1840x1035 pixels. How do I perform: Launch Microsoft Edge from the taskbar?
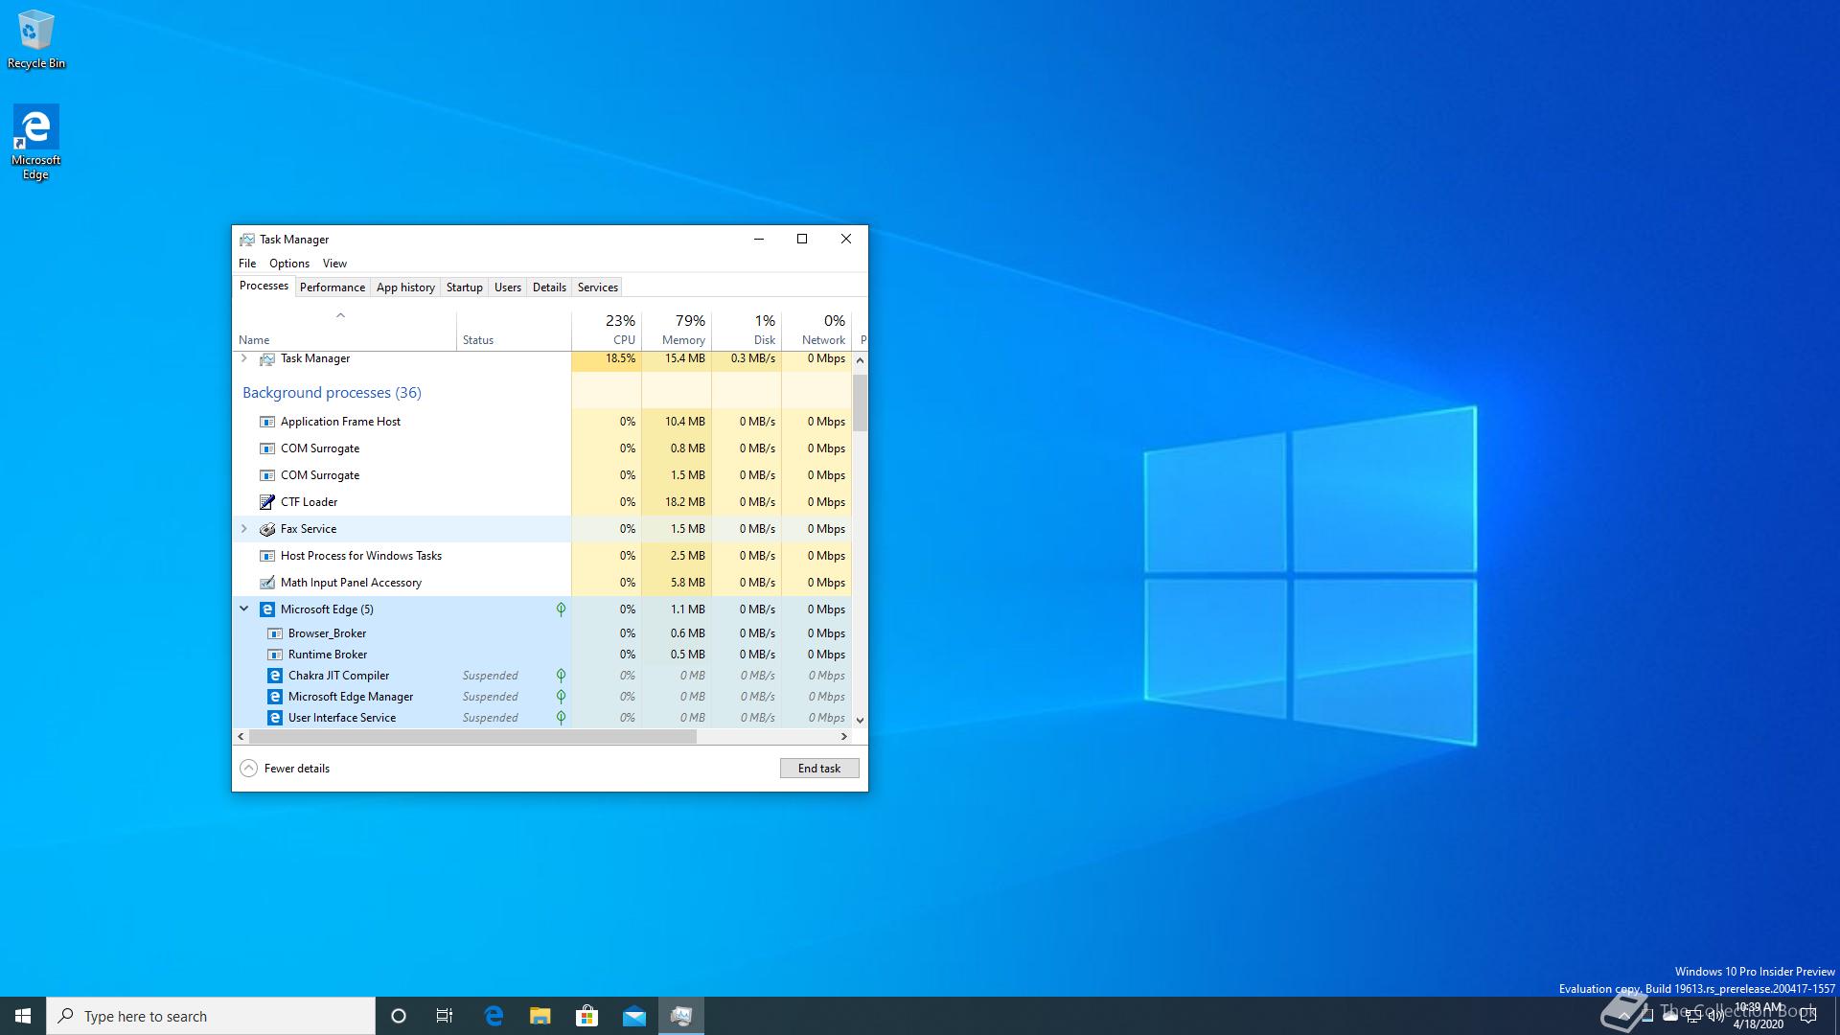coord(494,1016)
